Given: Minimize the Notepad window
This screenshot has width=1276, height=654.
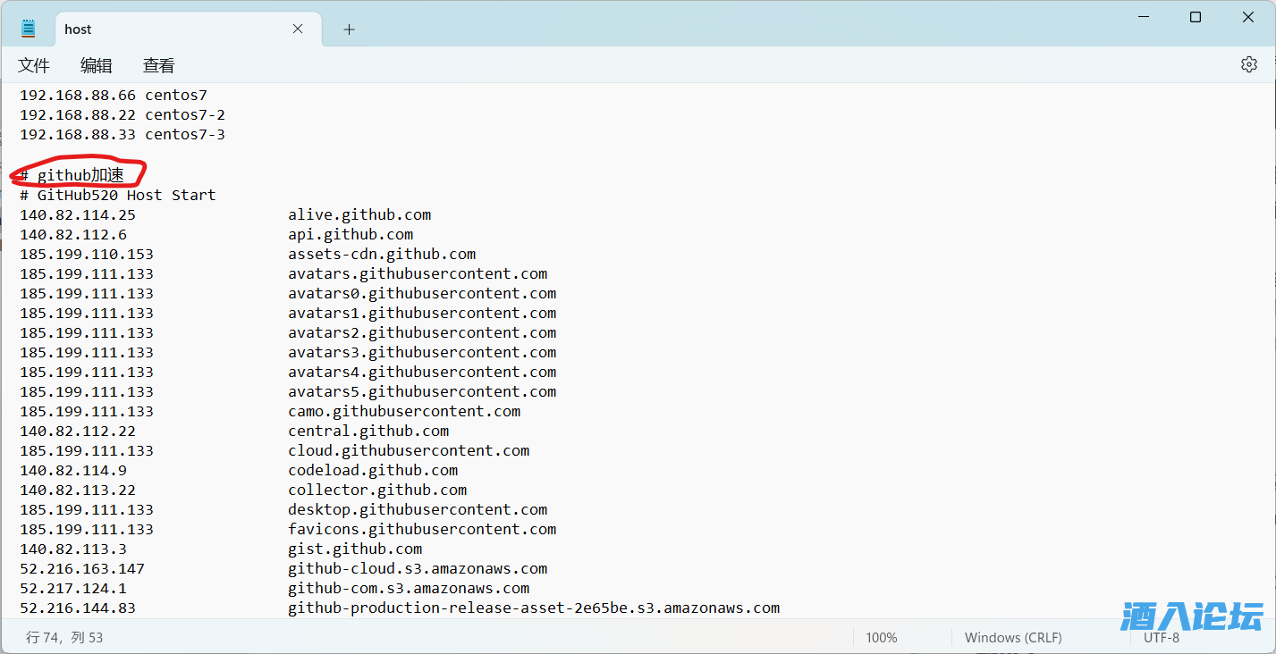Looking at the screenshot, I should [1143, 17].
